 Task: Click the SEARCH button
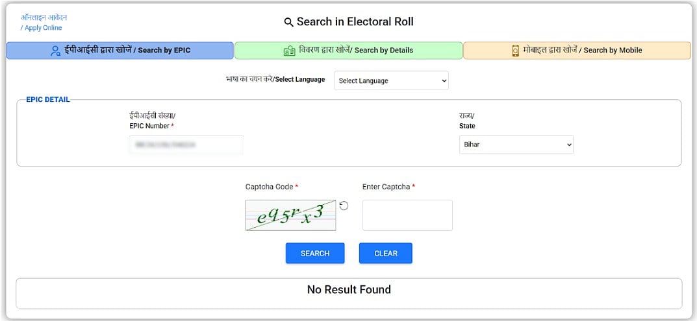click(x=314, y=253)
